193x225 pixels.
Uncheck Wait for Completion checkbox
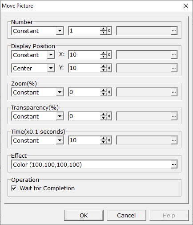pos(14,188)
